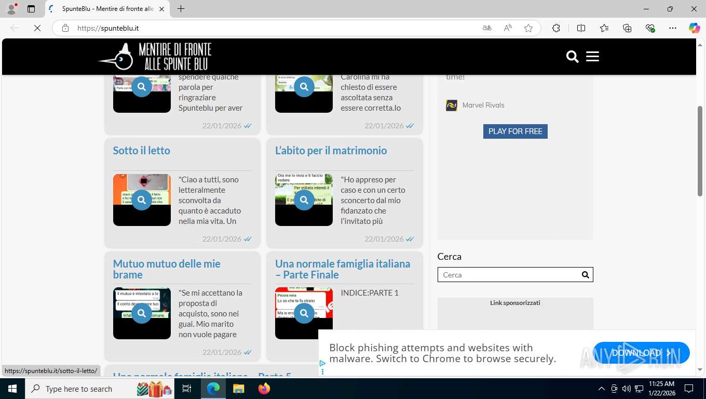
Task: Open the Favorites list icon
Action: click(604, 28)
